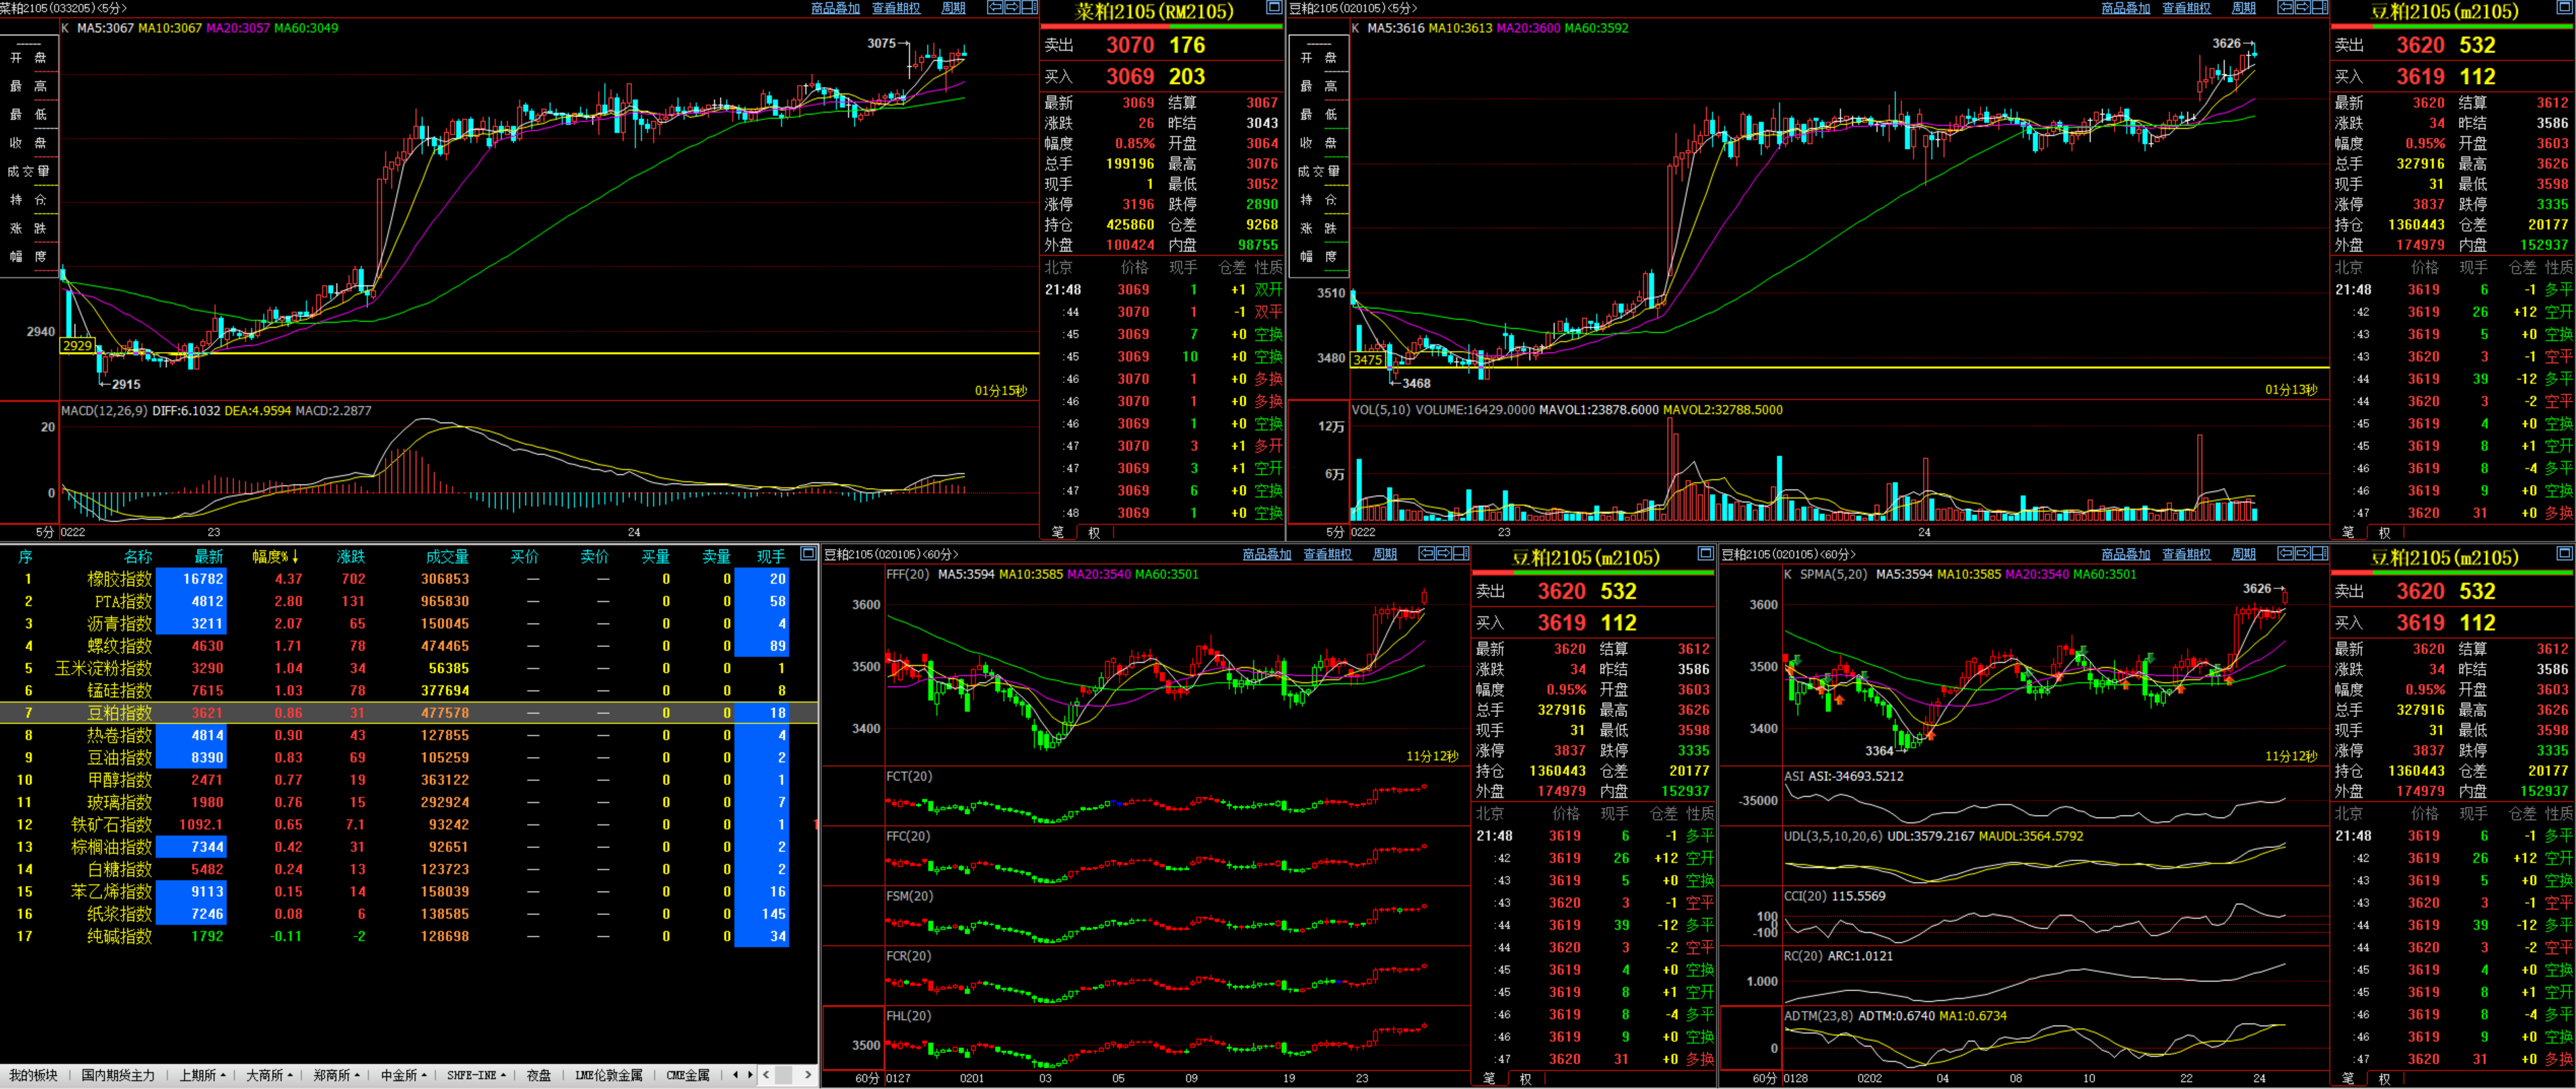Open the 国内期货主力 tab

(118, 1075)
